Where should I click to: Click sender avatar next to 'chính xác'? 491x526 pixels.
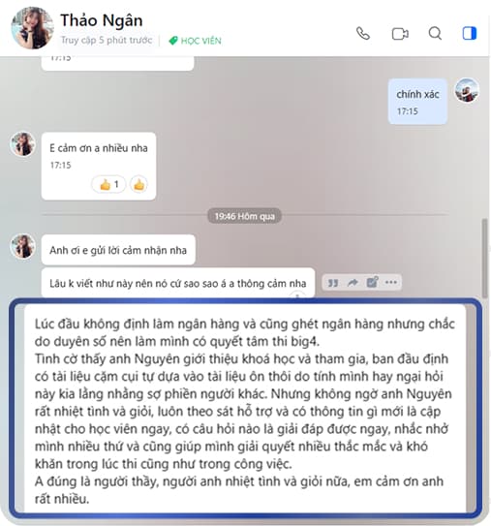tap(467, 90)
